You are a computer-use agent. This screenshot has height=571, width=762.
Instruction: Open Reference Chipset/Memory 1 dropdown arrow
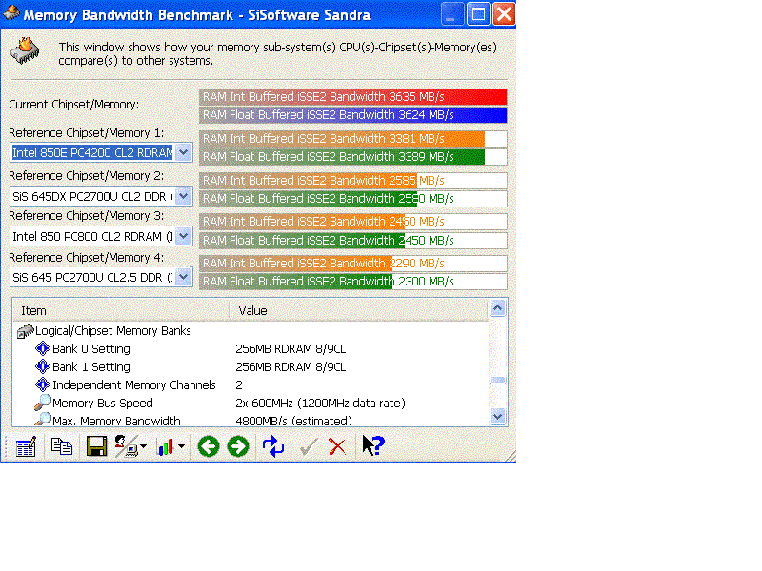pyautogui.click(x=183, y=152)
